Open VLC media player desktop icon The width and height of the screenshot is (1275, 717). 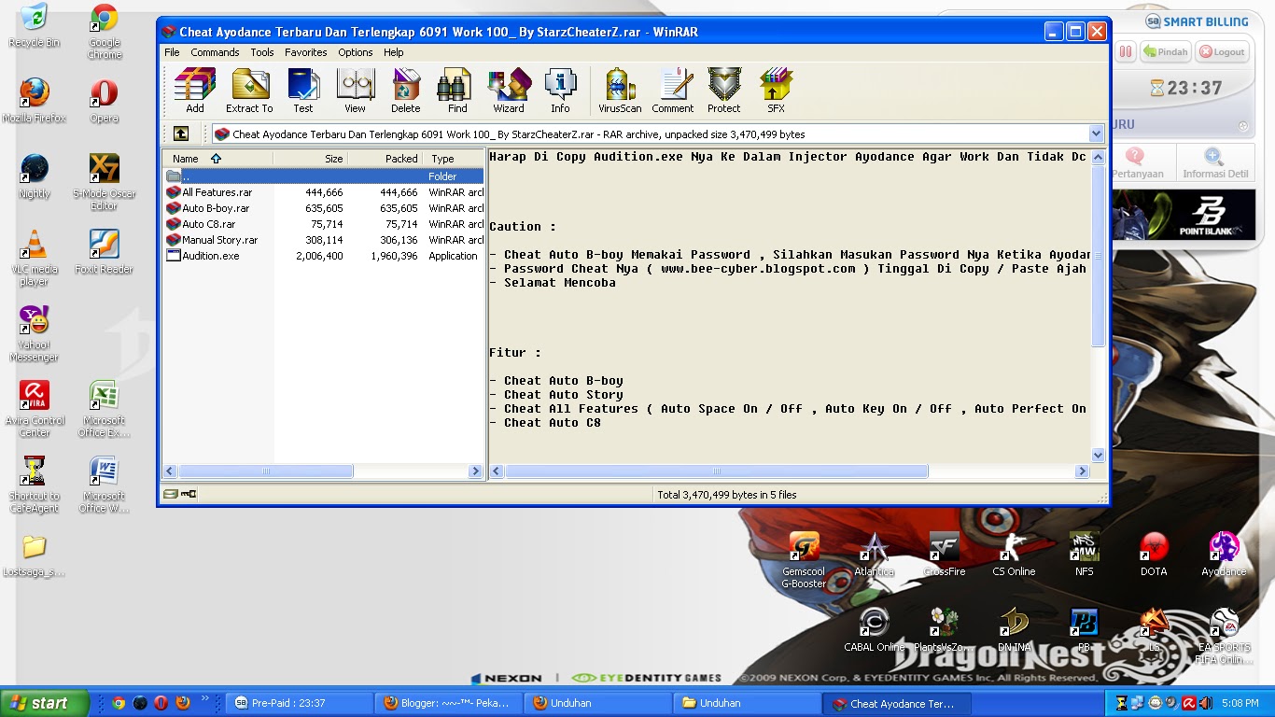(34, 258)
